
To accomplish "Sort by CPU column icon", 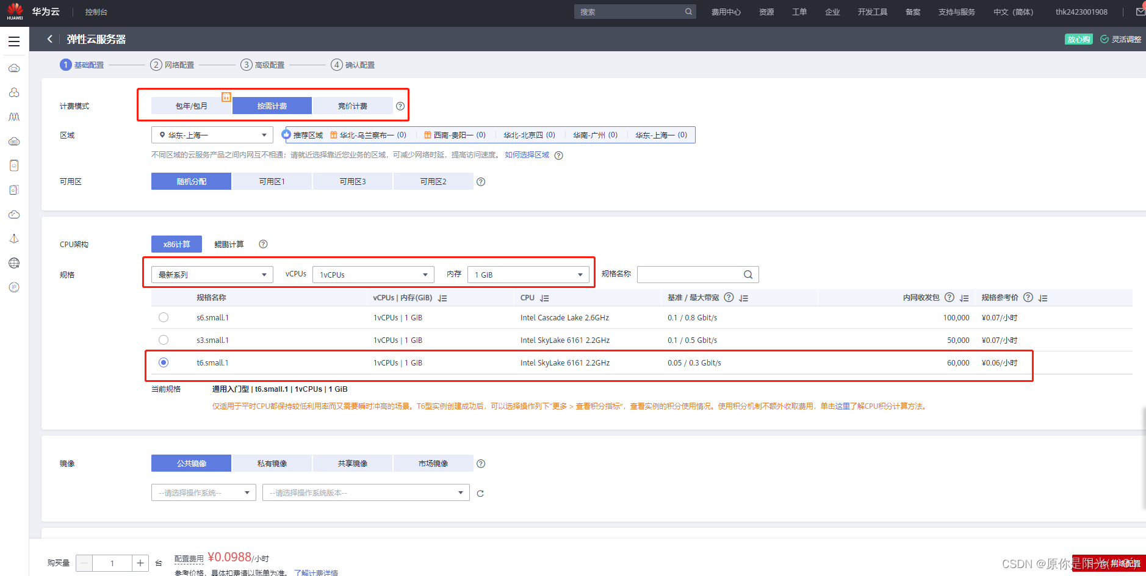I will tap(544, 298).
